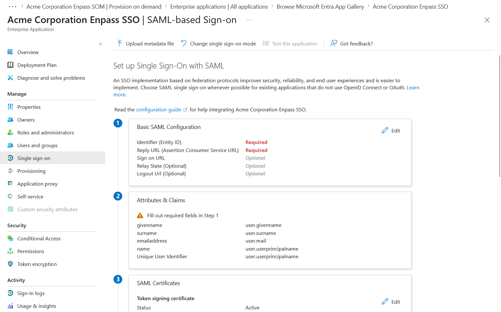This screenshot has width=501, height=312.
Task: Click the Token encryption shield icon
Action: (x=10, y=264)
